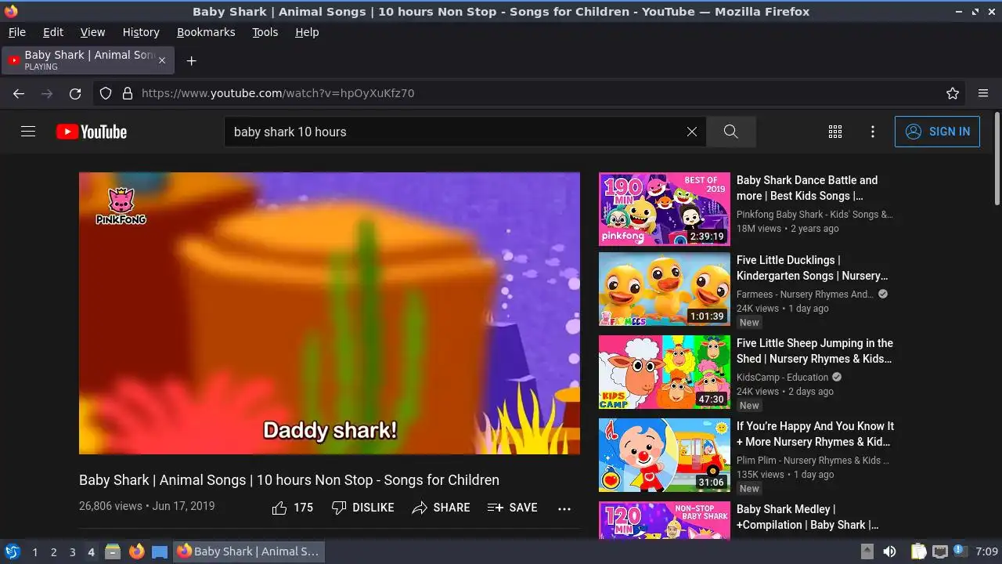Click the video player showing Daddy shark

pyautogui.click(x=330, y=313)
